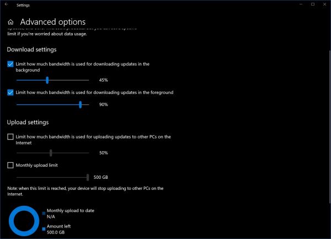This screenshot has height=239, width=331.
Task: Go to Settings home via house icon
Action: click(x=10, y=23)
